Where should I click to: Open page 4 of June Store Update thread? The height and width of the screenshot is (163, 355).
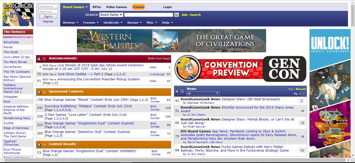click(x=123, y=74)
